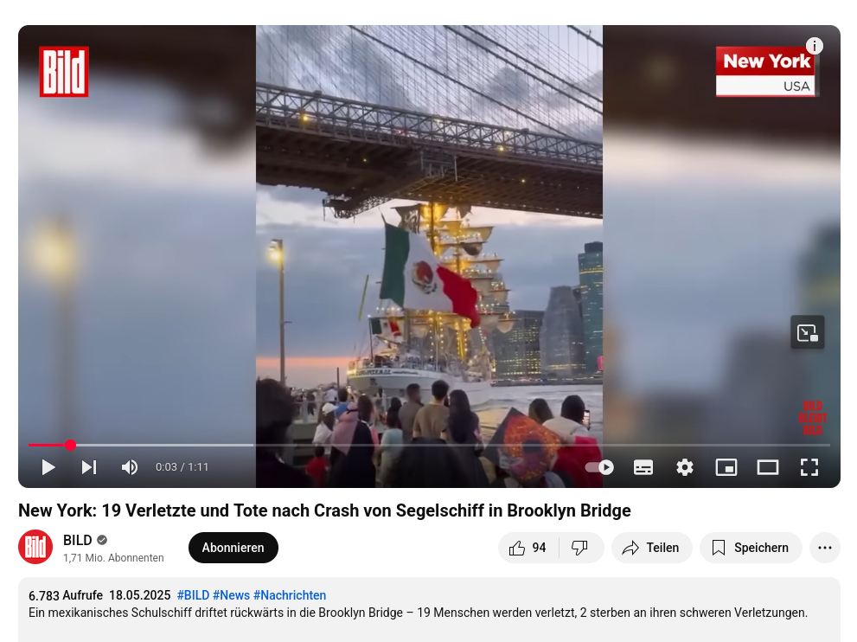Open the more actions menu
857x642 pixels.
[825, 548]
